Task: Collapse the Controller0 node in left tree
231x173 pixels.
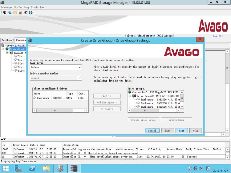Action: (3, 49)
